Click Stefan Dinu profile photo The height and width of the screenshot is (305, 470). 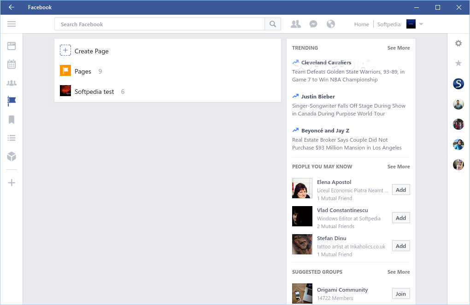click(x=302, y=244)
